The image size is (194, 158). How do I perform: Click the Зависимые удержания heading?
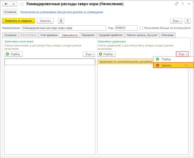[x=112, y=42]
